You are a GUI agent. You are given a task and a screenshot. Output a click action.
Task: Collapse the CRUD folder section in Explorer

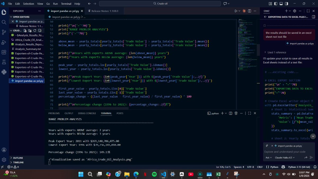tap(16, 30)
